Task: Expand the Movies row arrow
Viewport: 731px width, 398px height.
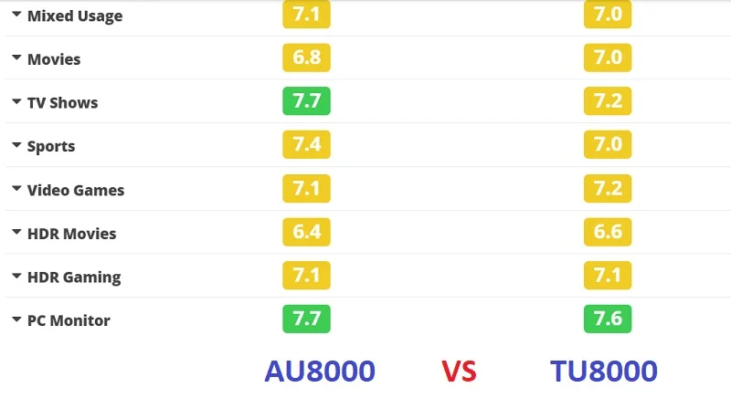Action: tap(16, 58)
